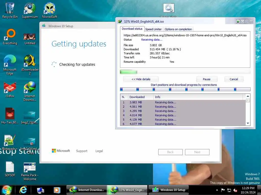Open the Legal link in Windows 10 Setup
The height and width of the screenshot is (195, 261).
tap(99, 151)
